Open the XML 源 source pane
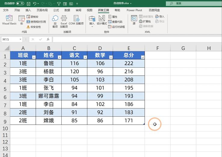 [134, 20]
